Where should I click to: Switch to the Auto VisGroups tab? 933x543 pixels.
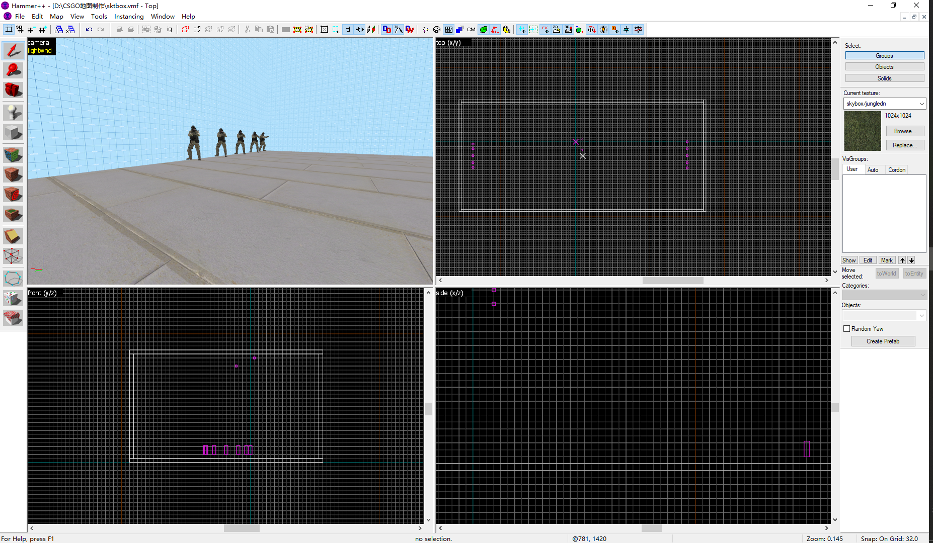click(873, 170)
